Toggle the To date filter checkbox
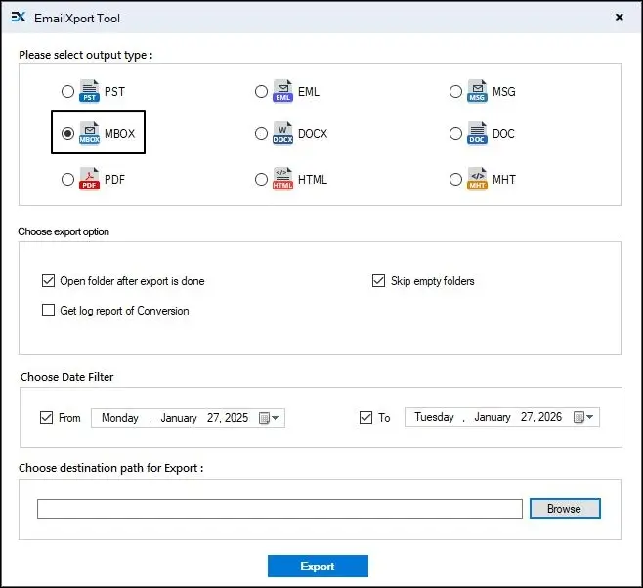This screenshot has width=643, height=588. click(365, 417)
